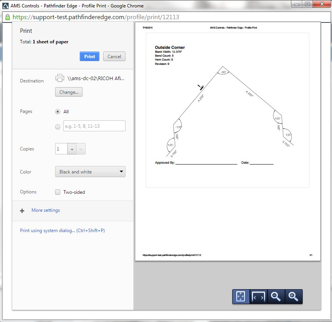Increase copies with the plus stepper
The image size is (332, 322).
tap(72, 149)
